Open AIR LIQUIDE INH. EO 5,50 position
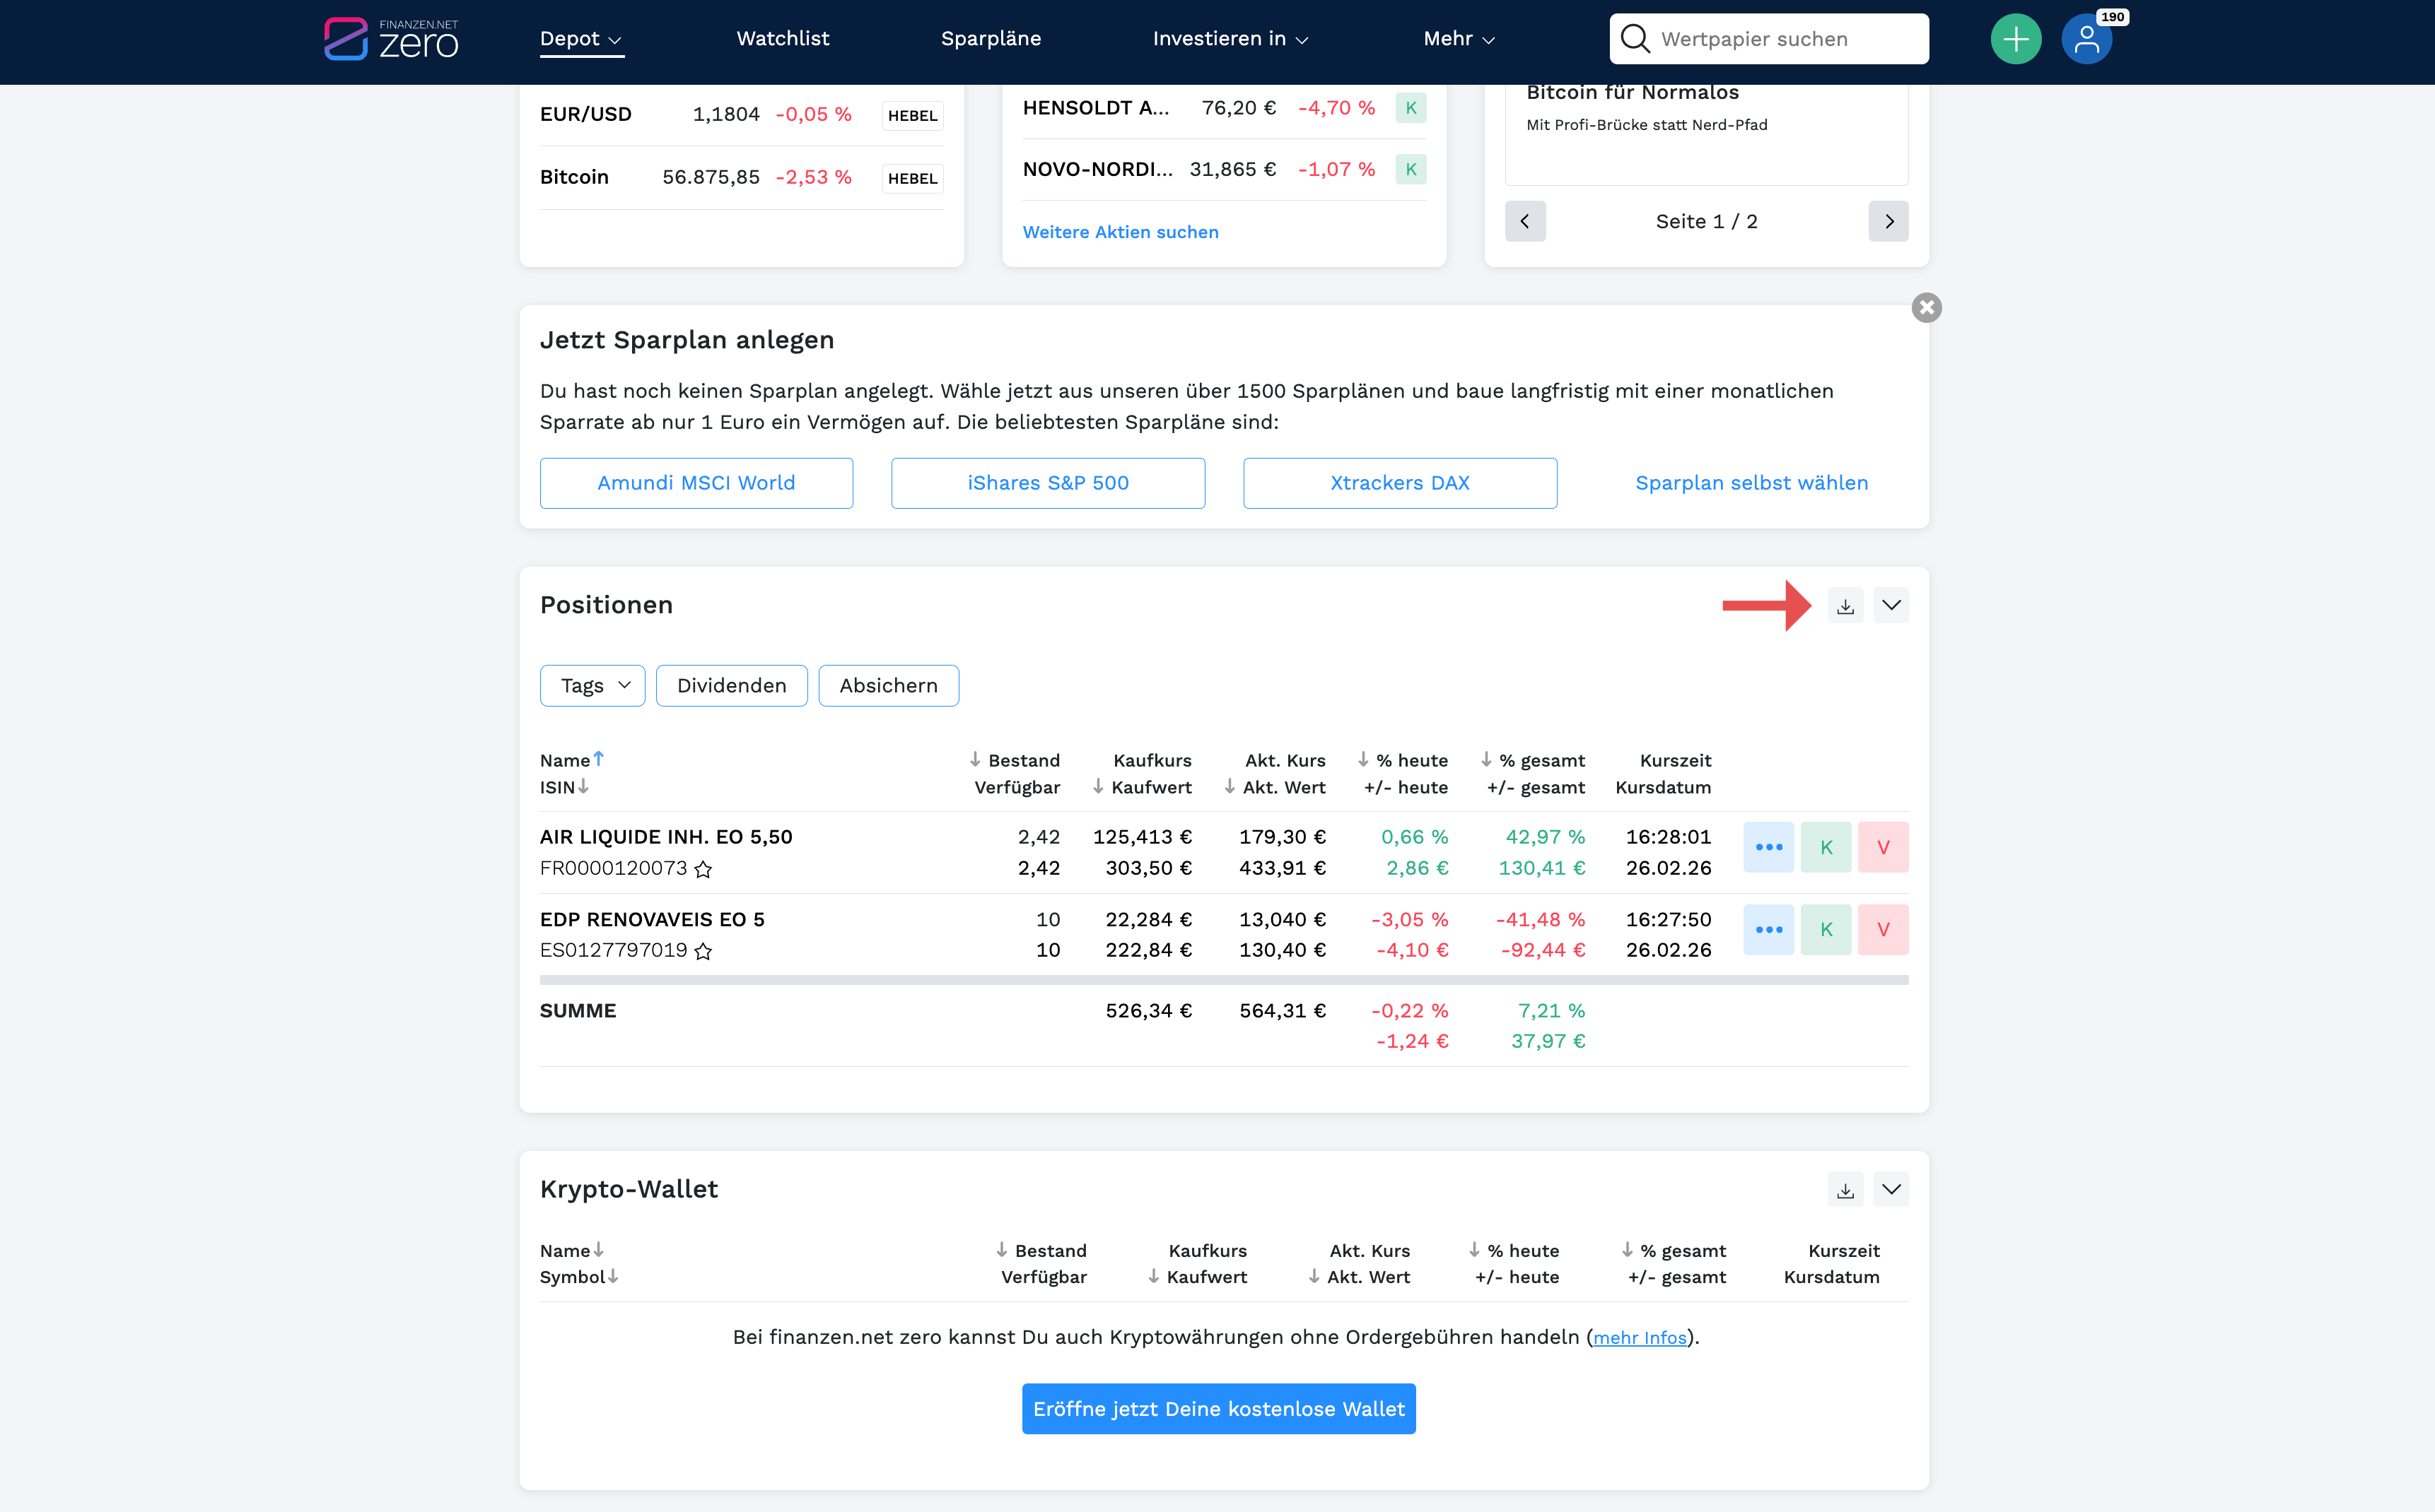The width and height of the screenshot is (2435, 1512). (x=666, y=837)
